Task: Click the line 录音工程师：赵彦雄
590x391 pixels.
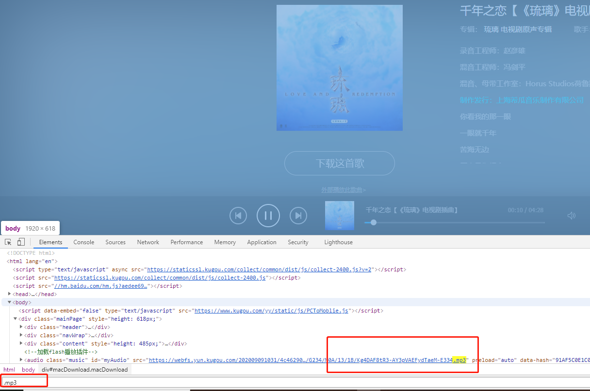Action: click(492, 50)
